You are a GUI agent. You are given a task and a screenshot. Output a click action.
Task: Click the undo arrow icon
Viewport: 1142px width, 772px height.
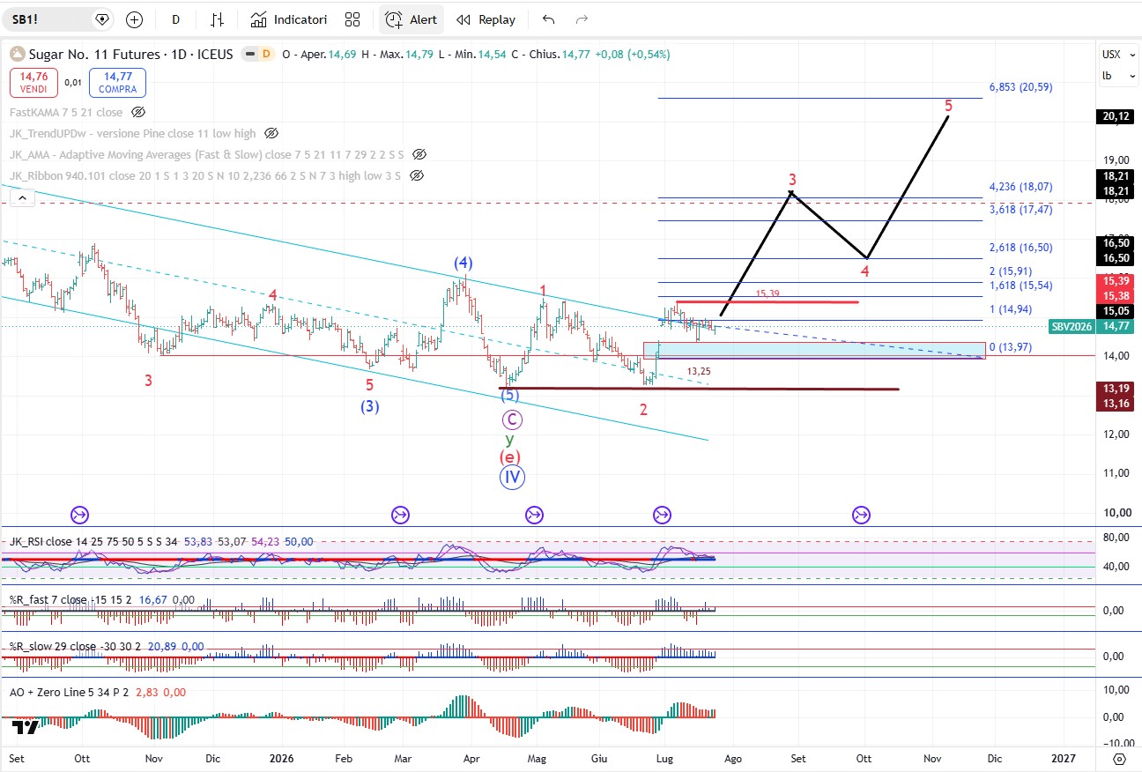[x=549, y=19]
